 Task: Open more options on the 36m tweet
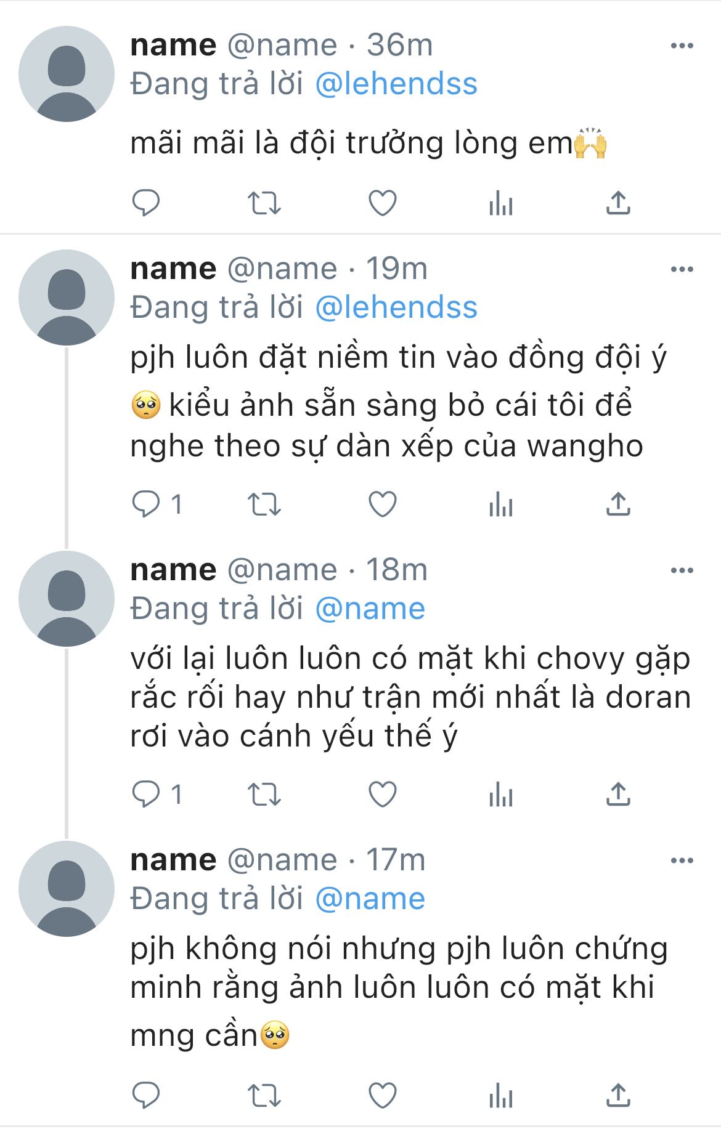pyautogui.click(x=682, y=46)
